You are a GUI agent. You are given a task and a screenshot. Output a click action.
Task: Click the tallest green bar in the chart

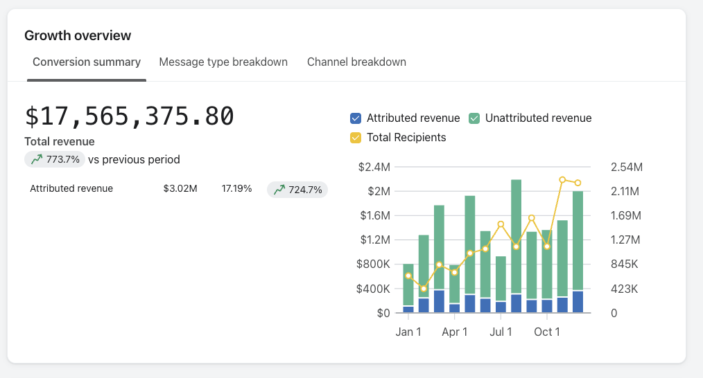click(516, 237)
